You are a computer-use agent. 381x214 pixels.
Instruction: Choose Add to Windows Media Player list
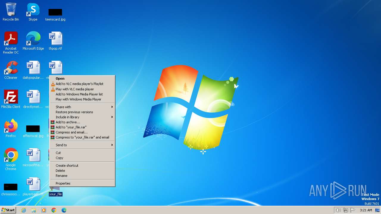(82, 94)
